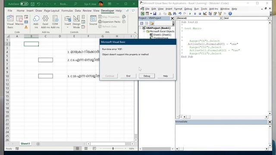This screenshot has width=276, height=155.
Task: Click End in the error dialog
Action: click(129, 76)
